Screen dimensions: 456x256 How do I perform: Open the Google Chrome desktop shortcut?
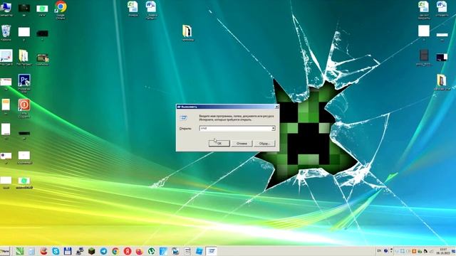(61, 10)
